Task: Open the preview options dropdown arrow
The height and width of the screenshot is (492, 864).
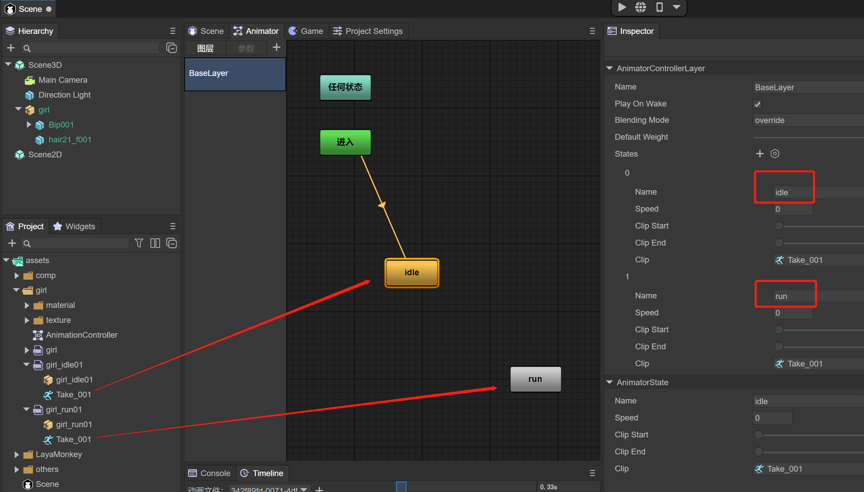Action: pyautogui.click(x=677, y=7)
